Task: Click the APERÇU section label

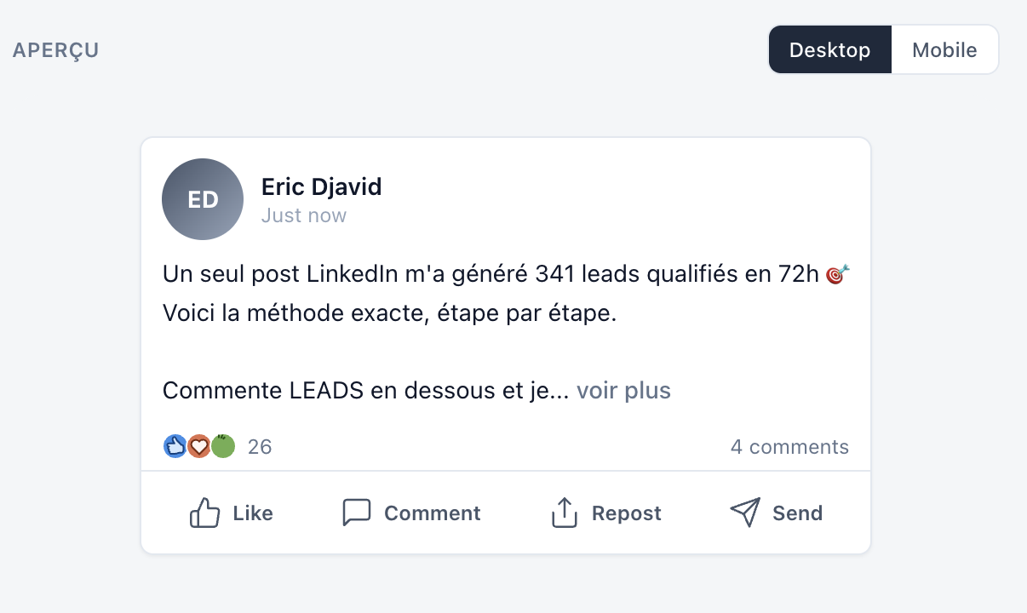Action: 55,49
